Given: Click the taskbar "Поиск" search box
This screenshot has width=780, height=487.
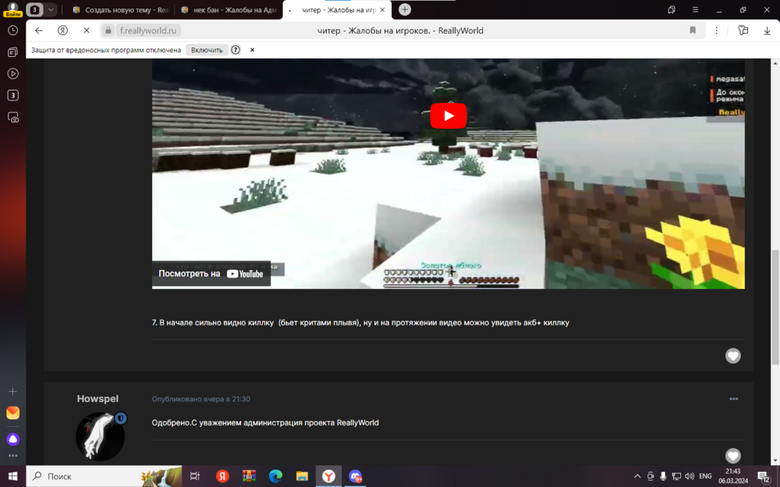Looking at the screenshot, I should click(104, 477).
